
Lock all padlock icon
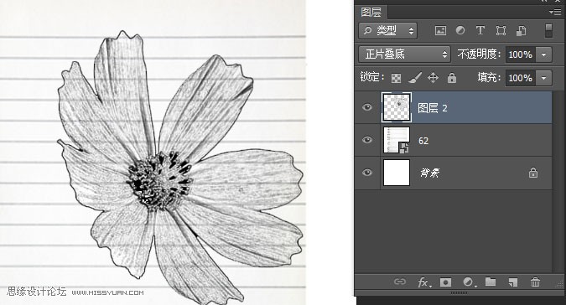coord(452,78)
